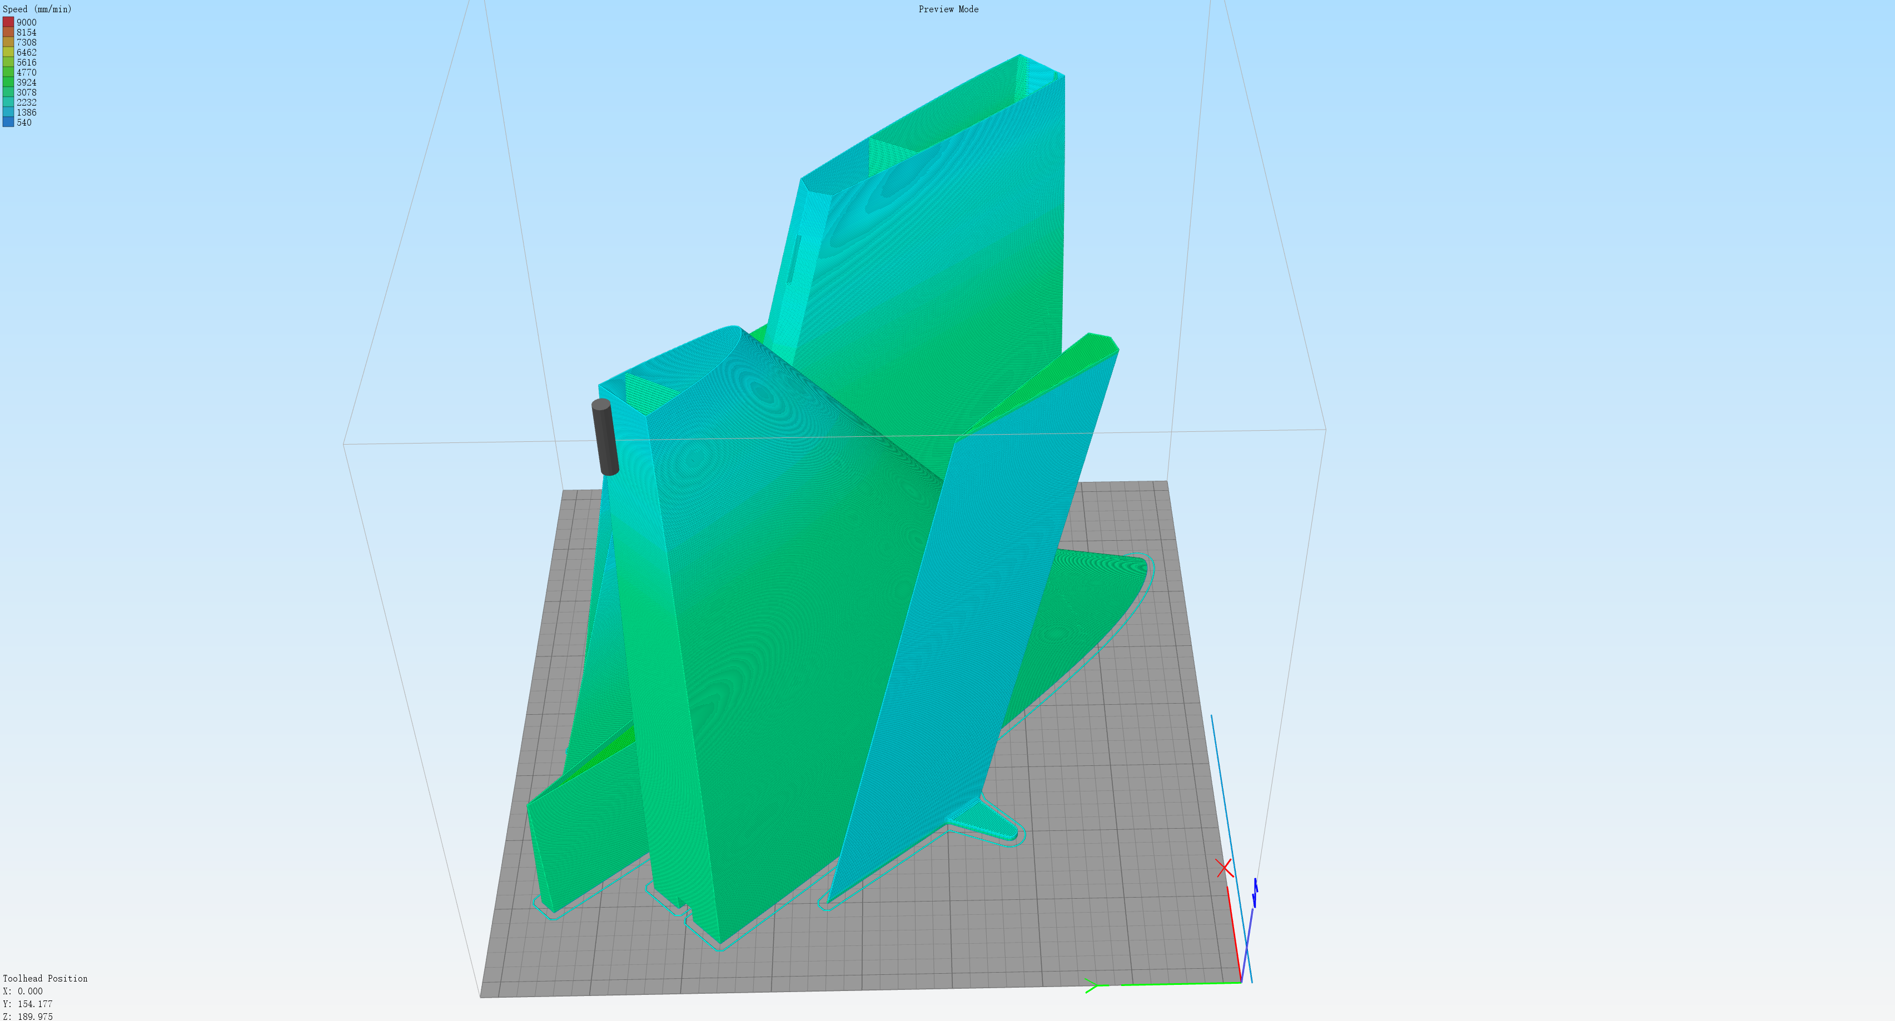Click the Y: 154.177 coordinate readout
This screenshot has height=1021, width=1895.
28,1004
